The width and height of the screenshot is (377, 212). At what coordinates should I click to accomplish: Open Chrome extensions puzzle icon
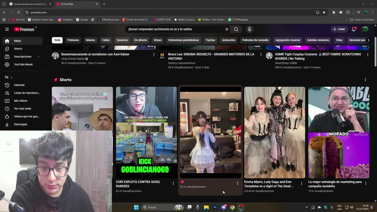[348, 12]
